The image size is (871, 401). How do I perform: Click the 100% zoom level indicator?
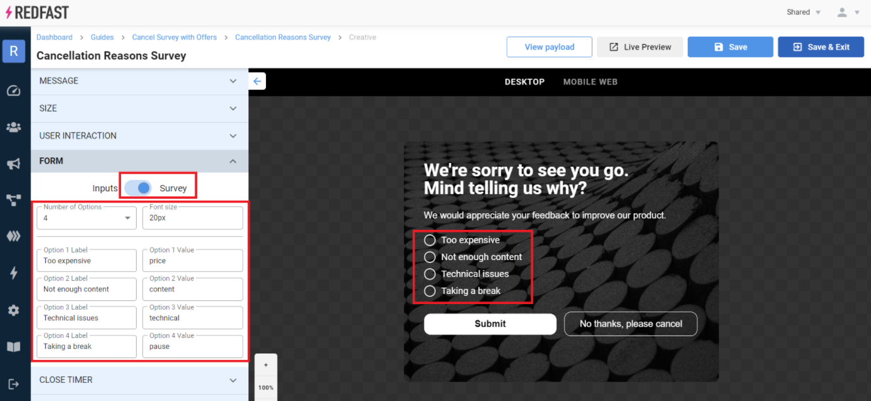[x=266, y=388]
